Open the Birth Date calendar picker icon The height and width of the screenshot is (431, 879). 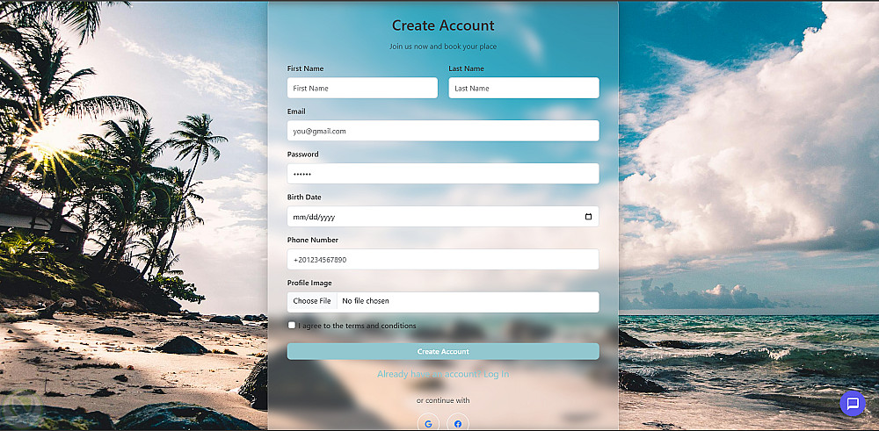588,217
